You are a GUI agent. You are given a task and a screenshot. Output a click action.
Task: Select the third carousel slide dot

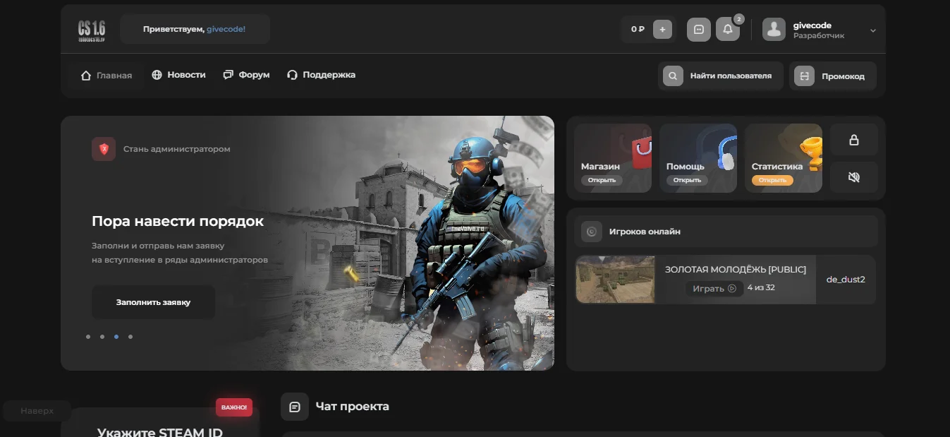click(116, 337)
